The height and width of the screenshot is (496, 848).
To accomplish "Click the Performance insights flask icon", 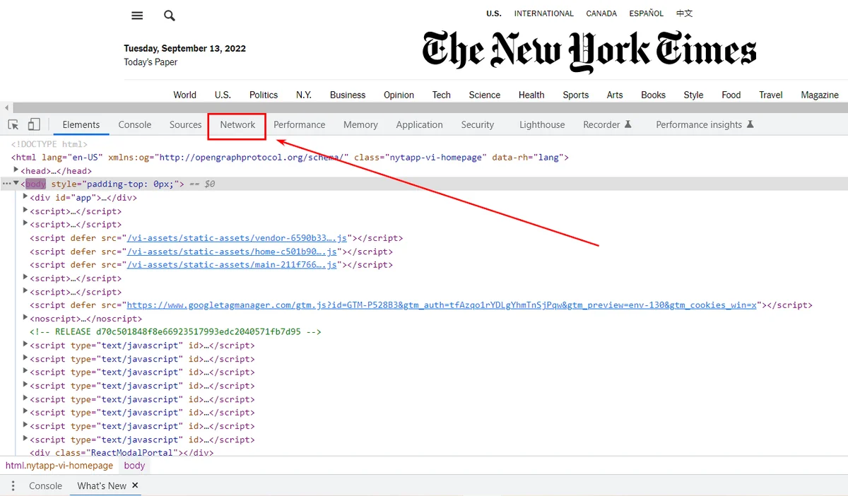I will click(x=750, y=124).
